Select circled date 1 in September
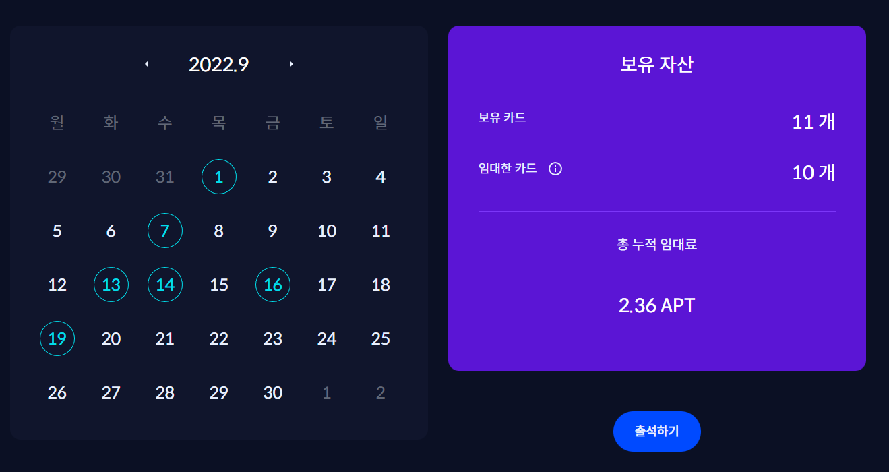Screen dimensions: 889x472 (219, 177)
